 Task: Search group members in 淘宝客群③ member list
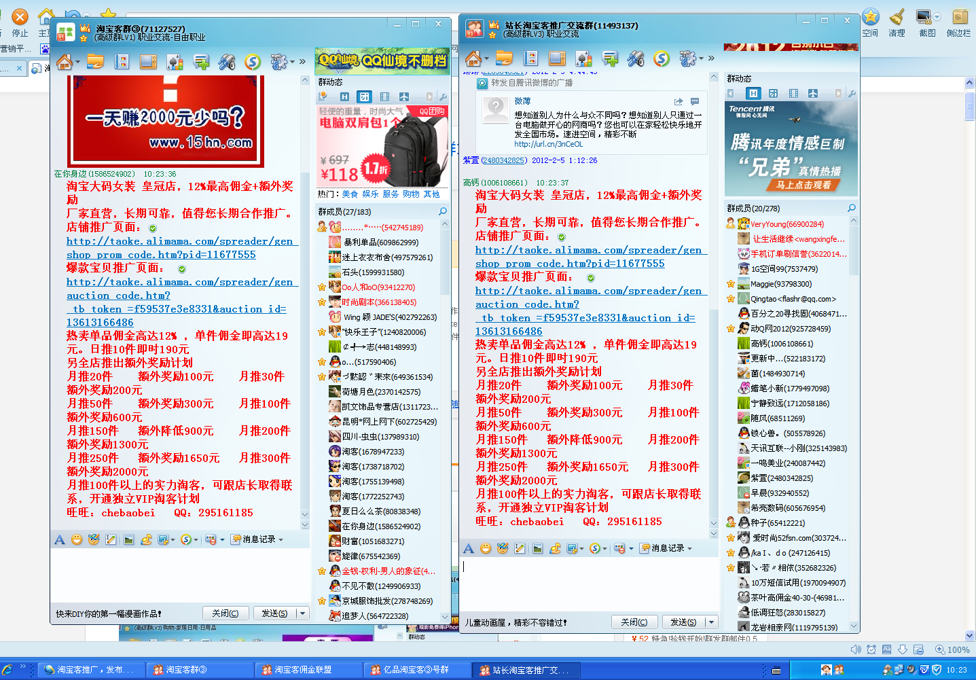click(442, 212)
